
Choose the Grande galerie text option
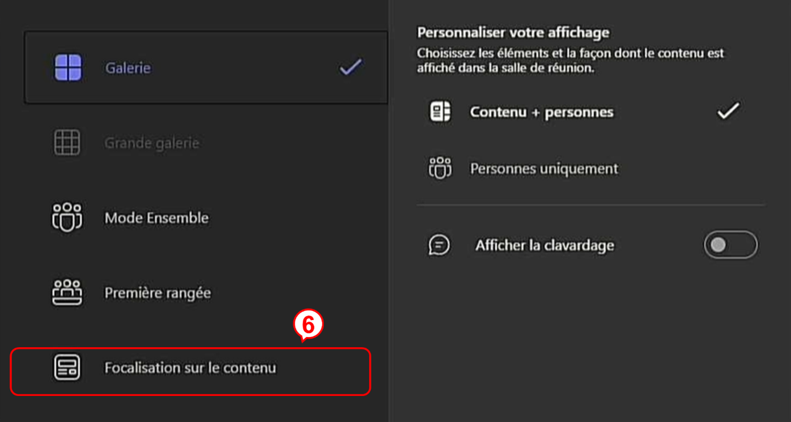(152, 143)
